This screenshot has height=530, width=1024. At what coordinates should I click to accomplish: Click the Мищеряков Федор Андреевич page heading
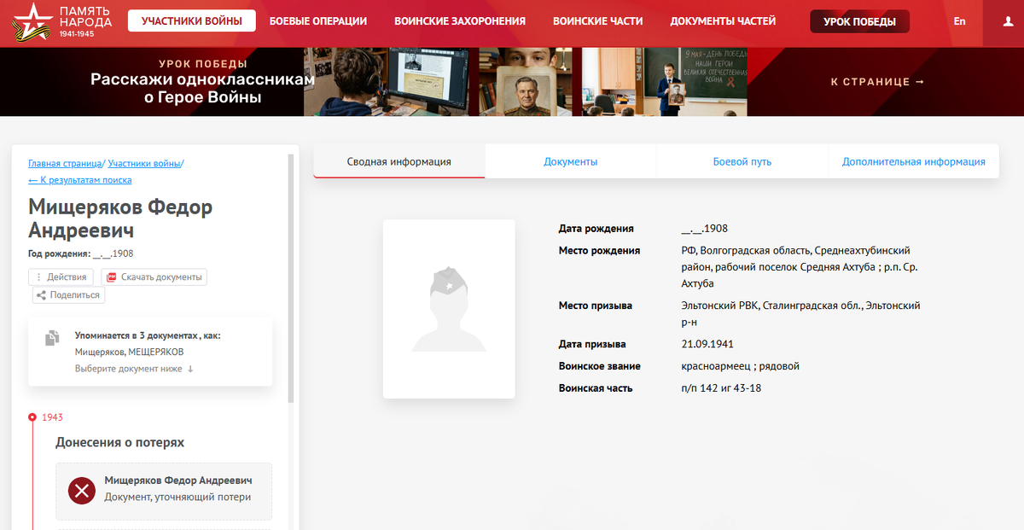point(120,218)
